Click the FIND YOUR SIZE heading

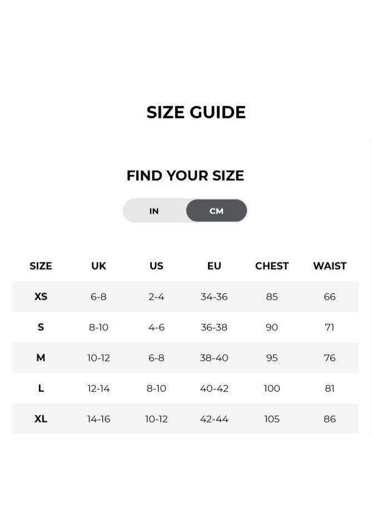pos(185,176)
